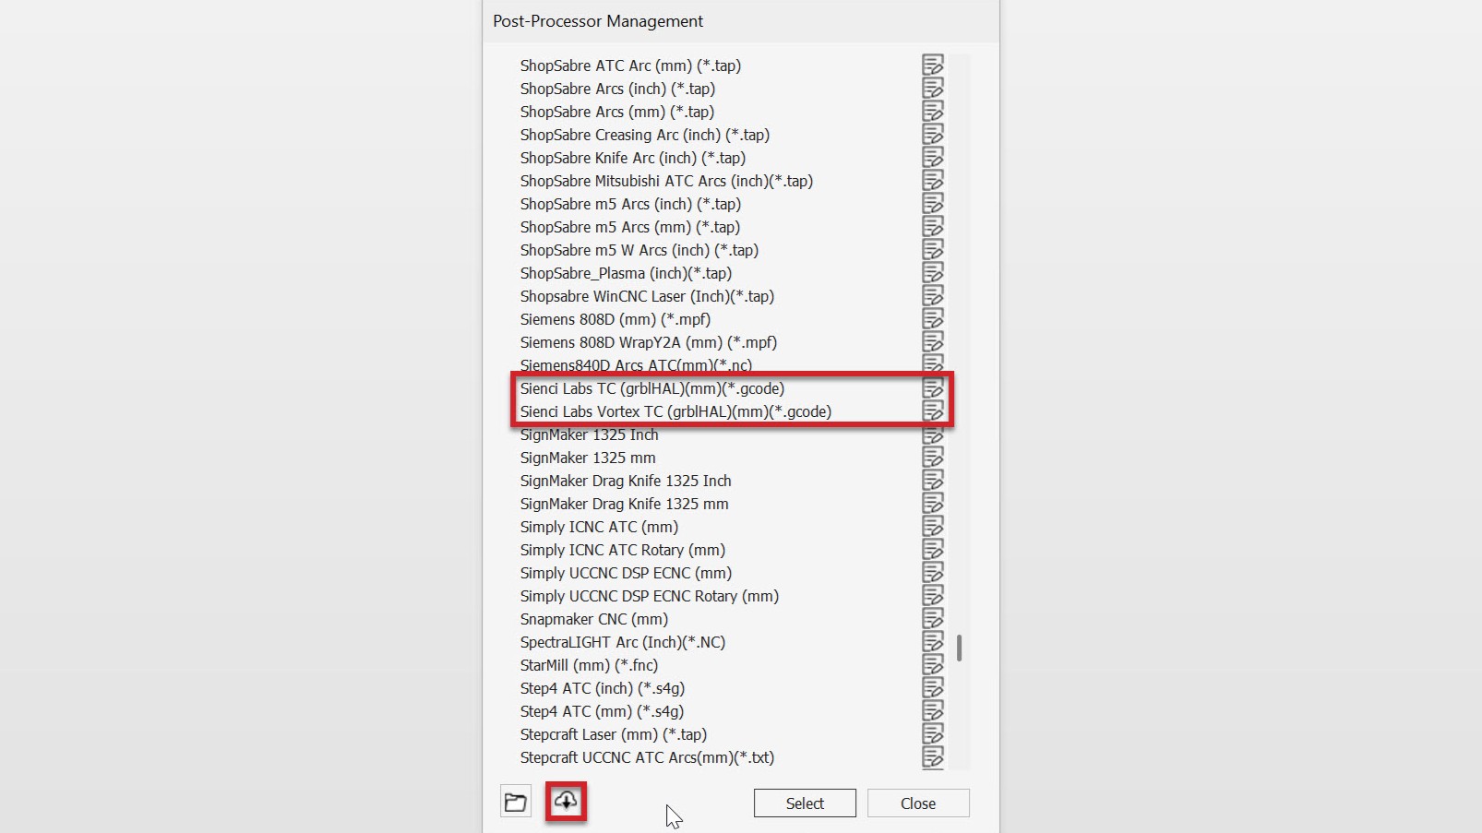The image size is (1482, 833).
Task: Select the "ShopSabre m5 Arcs (inch)" entry
Action: pos(630,204)
